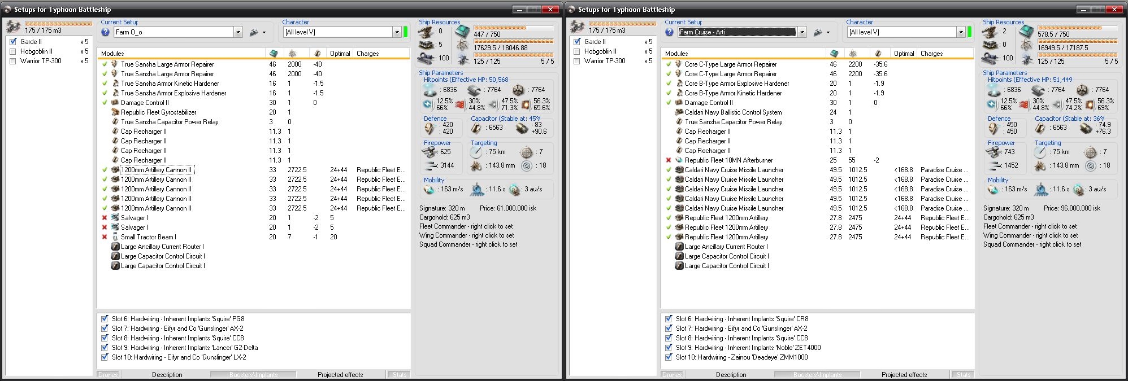Click Optimal column header in Farm O_o window

tap(340, 54)
